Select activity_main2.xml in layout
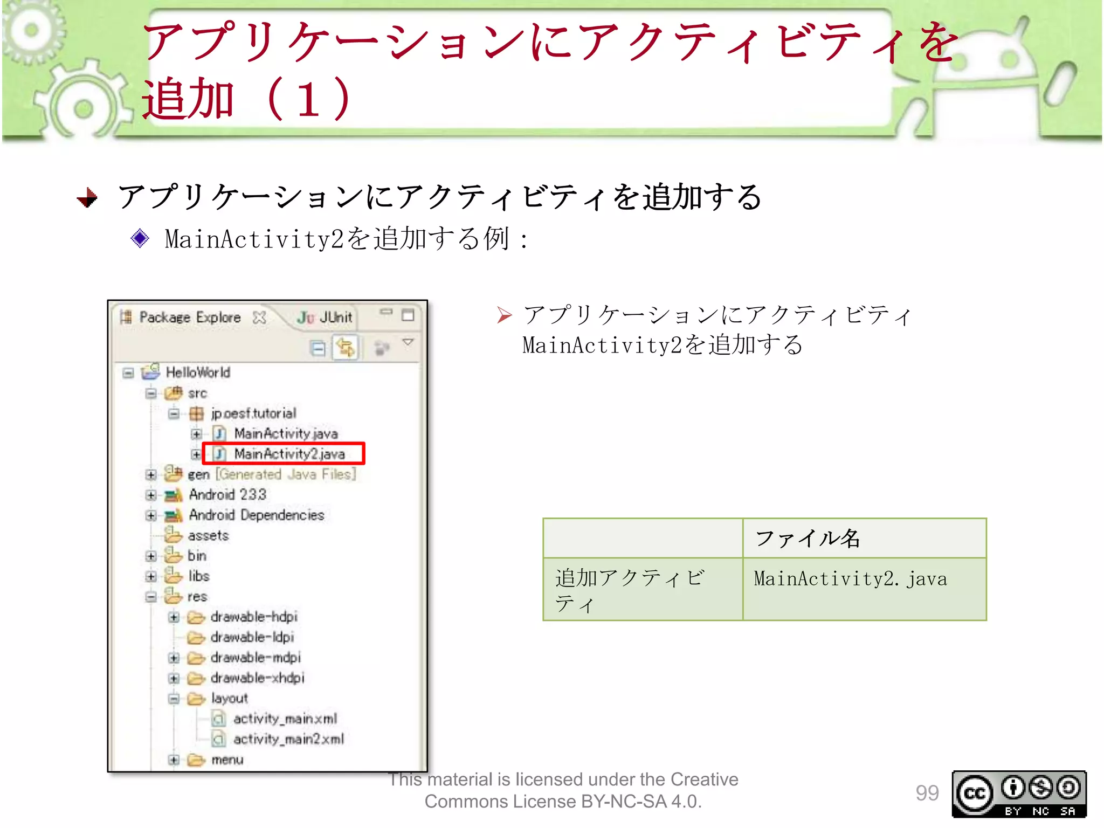This screenshot has width=1104, height=828. coord(288,739)
